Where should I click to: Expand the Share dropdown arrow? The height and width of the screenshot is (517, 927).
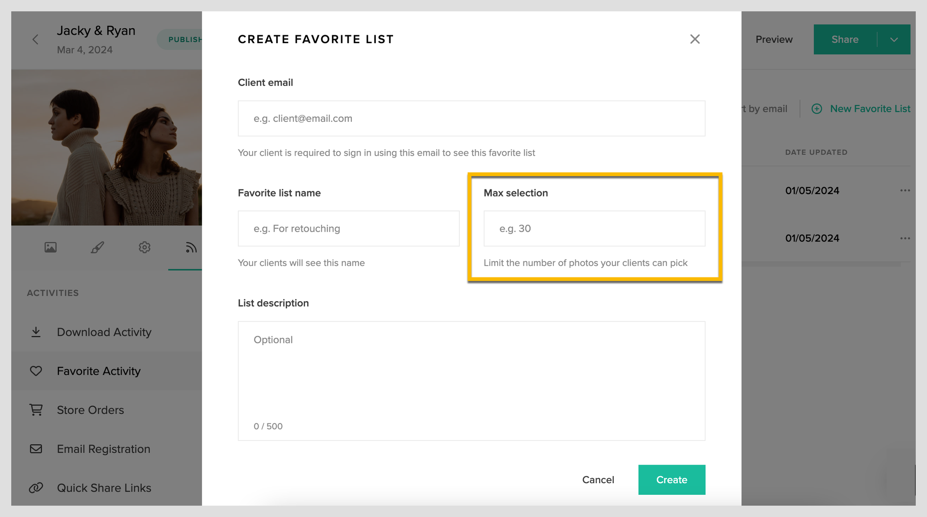(x=894, y=40)
